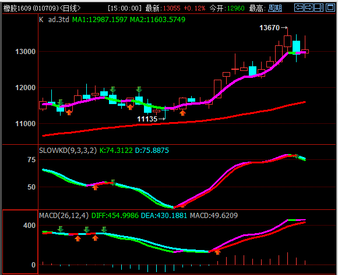Screen dimensions: 338x275
Task: Click the 13670 high price marker
Action: 273,28
